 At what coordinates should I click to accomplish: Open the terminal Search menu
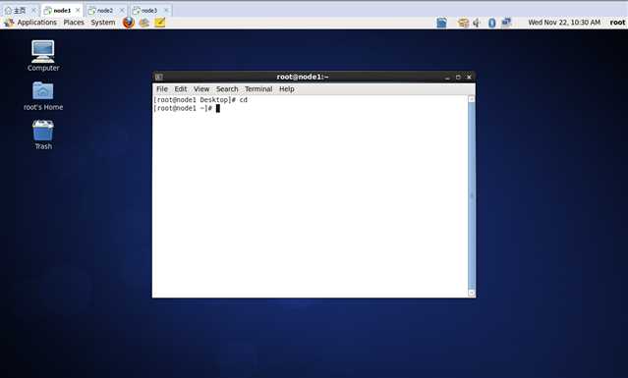pos(227,88)
